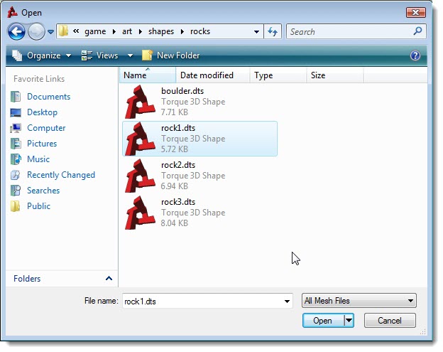Image resolution: width=443 pixels, height=352 pixels.
Task: Open Public favorite link
Action: point(38,206)
